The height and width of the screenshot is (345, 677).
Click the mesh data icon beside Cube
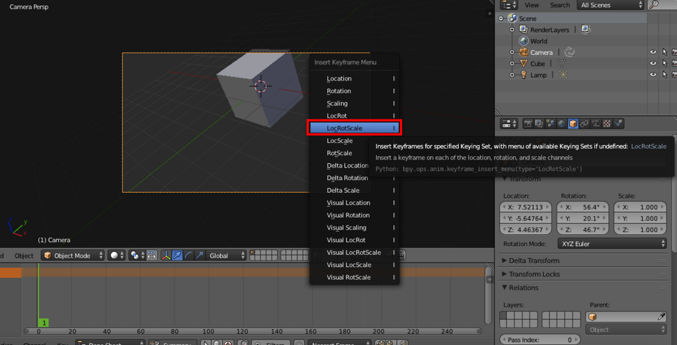click(x=562, y=63)
